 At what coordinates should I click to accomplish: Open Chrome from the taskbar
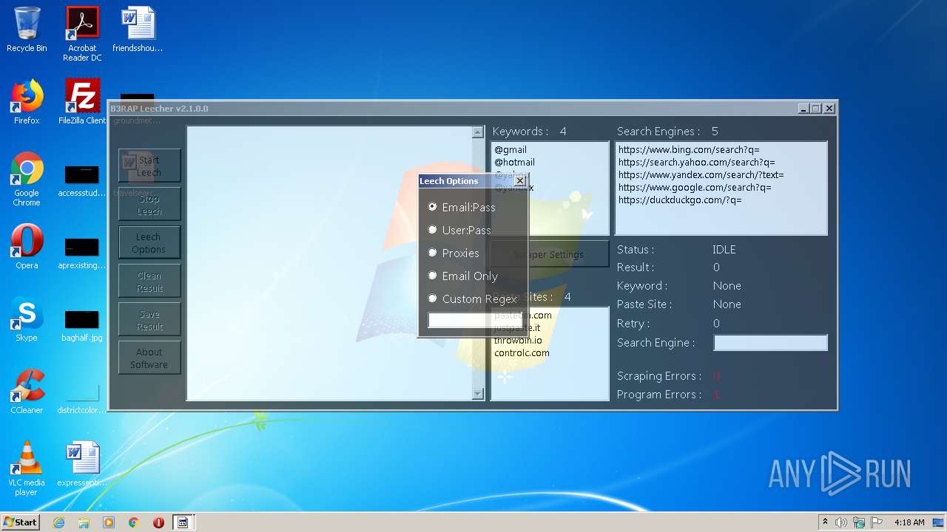coord(134,522)
